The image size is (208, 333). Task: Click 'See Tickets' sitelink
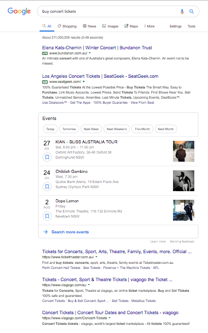point(92,267)
